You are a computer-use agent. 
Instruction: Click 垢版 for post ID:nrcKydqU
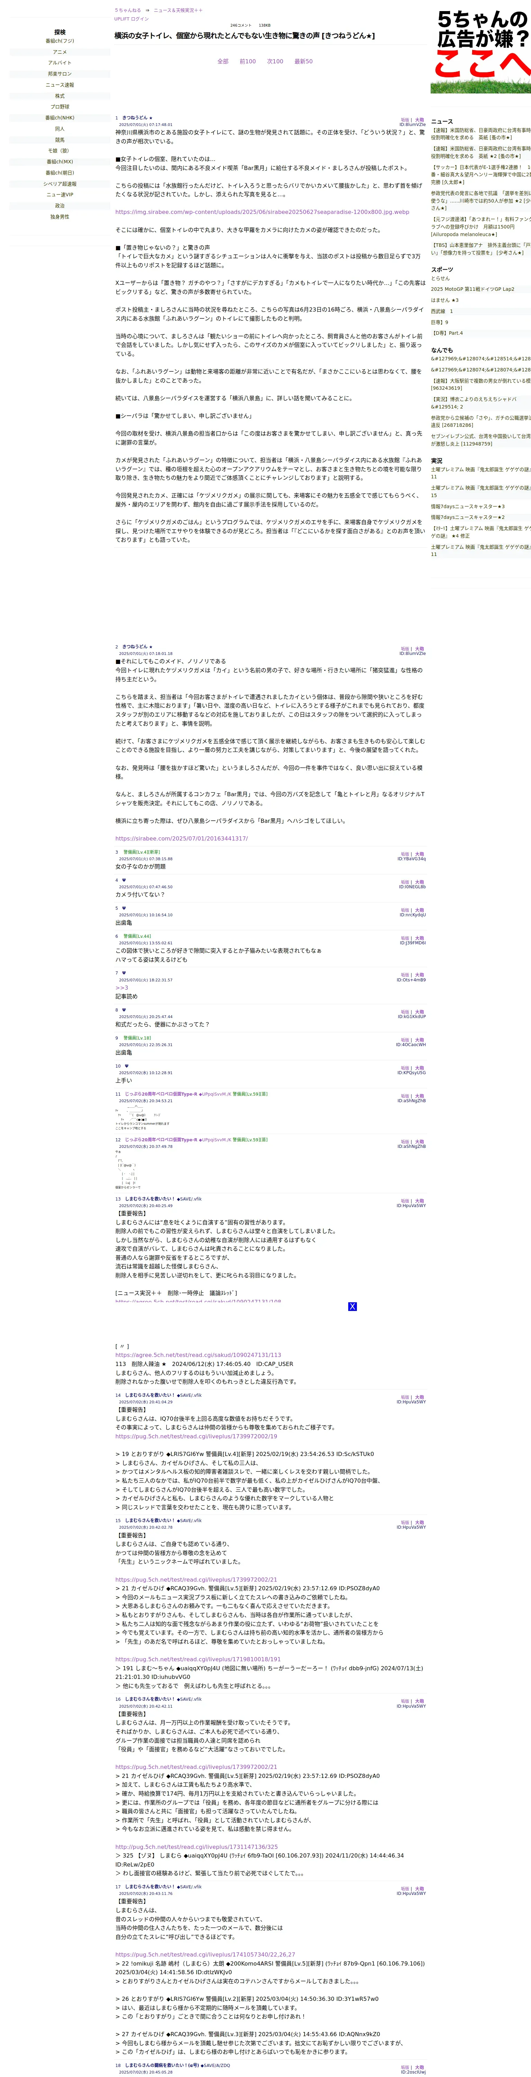[x=405, y=910]
